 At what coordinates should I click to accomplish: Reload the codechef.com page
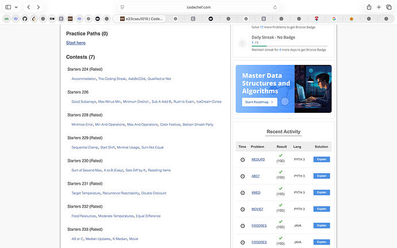[275, 7]
